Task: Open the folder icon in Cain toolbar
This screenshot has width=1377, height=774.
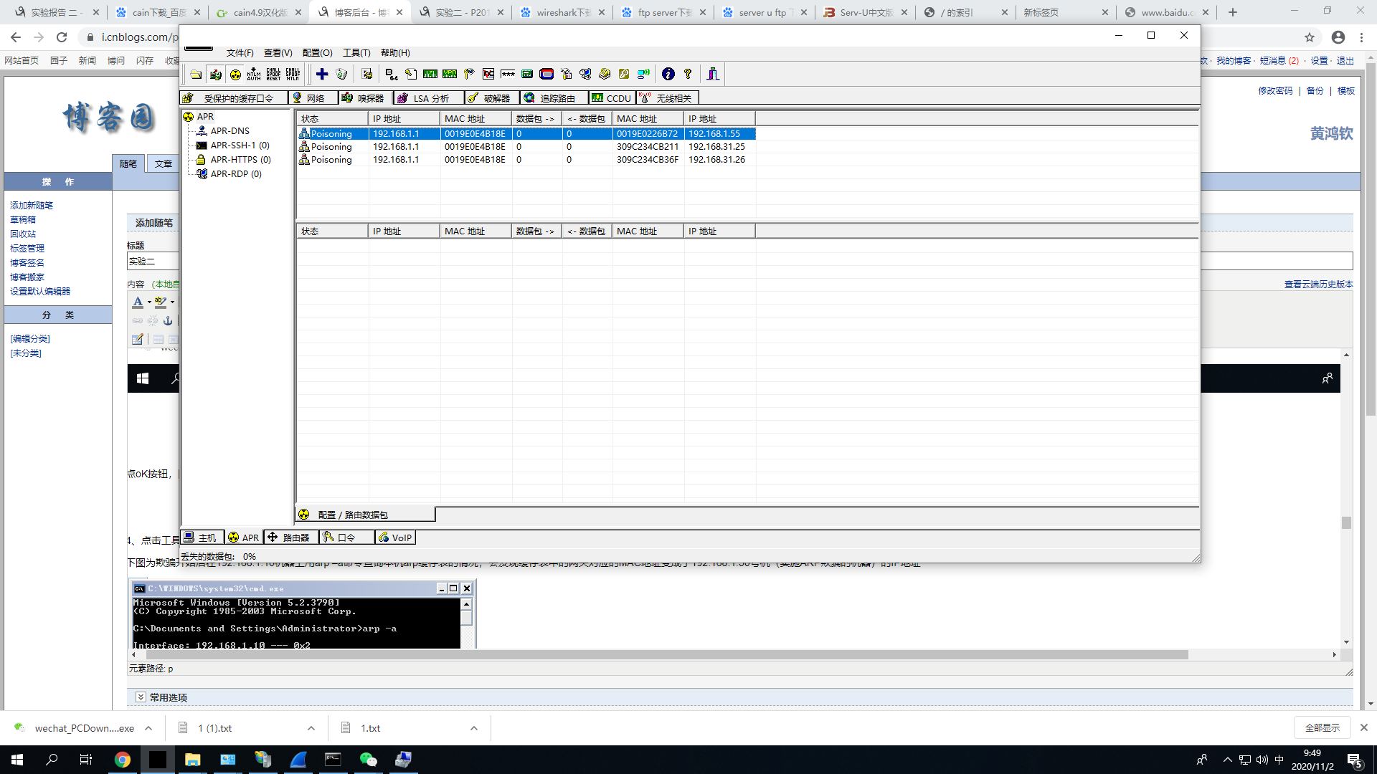Action: click(196, 74)
